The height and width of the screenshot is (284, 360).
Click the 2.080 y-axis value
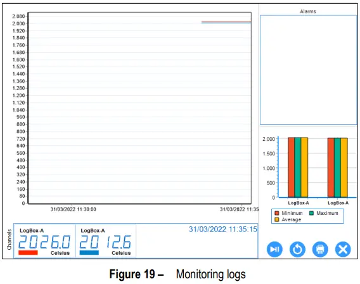point(18,16)
